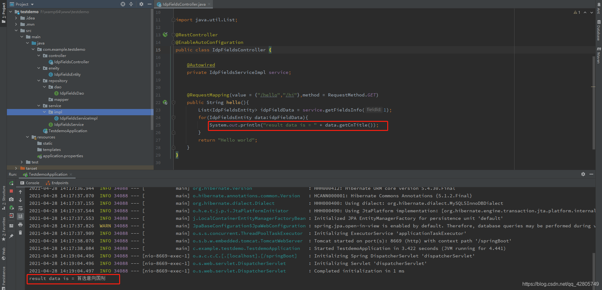The width and height of the screenshot is (602, 290).
Task: Select TestdemoApplication class in tree
Action: tap(68, 131)
